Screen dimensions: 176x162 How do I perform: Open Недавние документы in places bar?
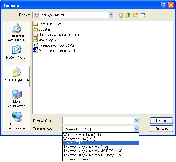(17, 32)
